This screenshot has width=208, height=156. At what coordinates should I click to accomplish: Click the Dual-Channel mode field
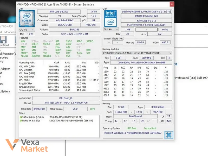pos(135,116)
